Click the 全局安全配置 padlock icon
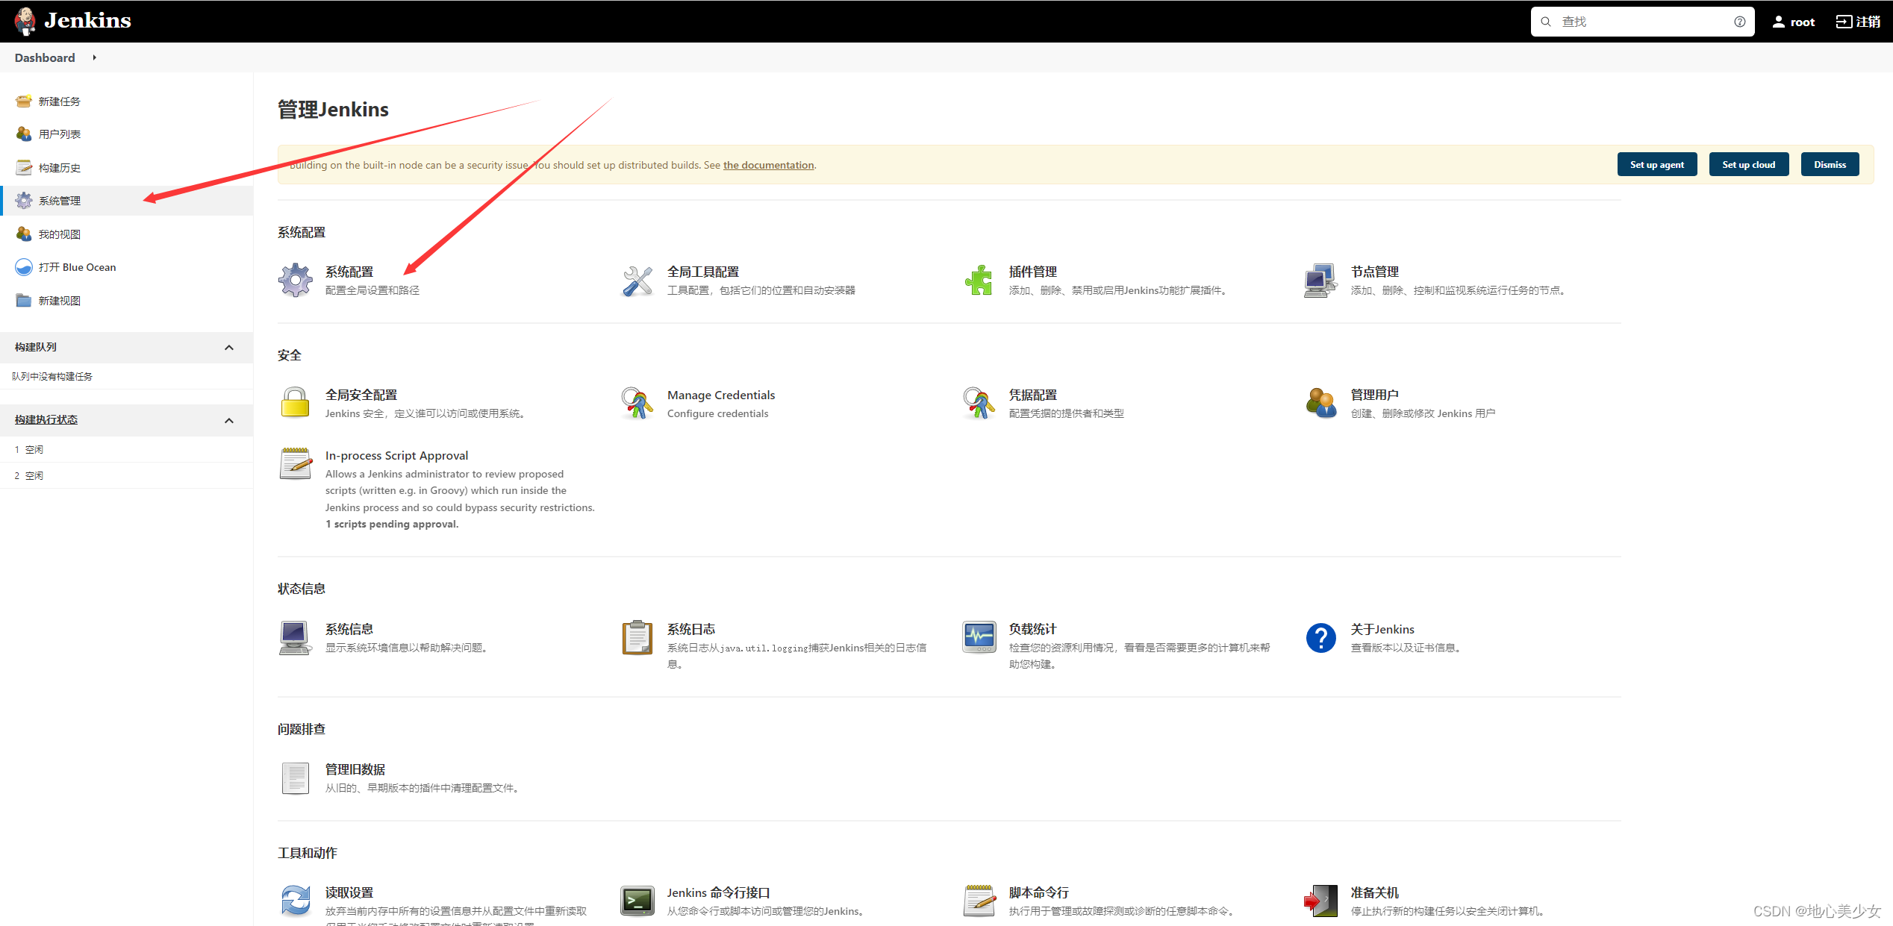This screenshot has width=1893, height=926. click(296, 403)
